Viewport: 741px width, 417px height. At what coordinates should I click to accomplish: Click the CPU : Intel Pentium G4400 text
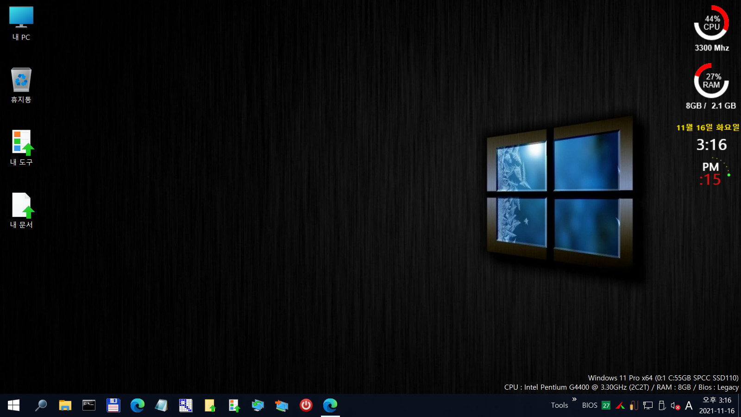point(622,387)
